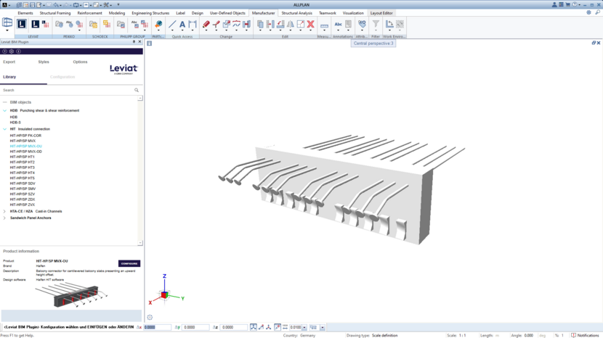
Task: Expand the HTA-CE / HZA Cast-in Channels group
Action: [4, 212]
